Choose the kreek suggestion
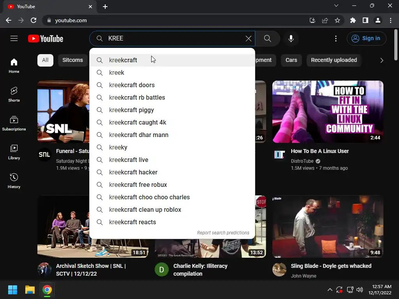Viewport: 399px width, 299px height. 172,73
